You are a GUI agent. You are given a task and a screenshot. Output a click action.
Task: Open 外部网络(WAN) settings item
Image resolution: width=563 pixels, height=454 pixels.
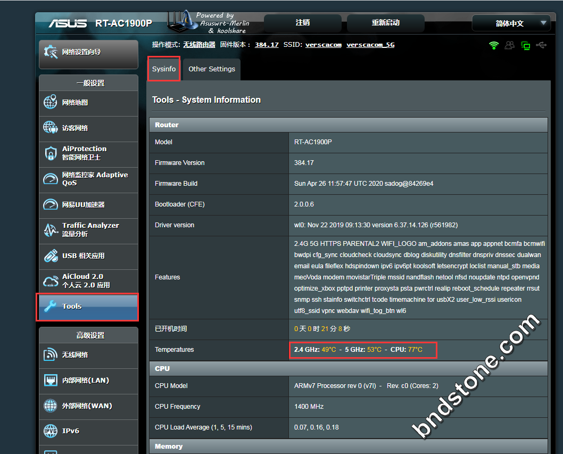(88, 406)
